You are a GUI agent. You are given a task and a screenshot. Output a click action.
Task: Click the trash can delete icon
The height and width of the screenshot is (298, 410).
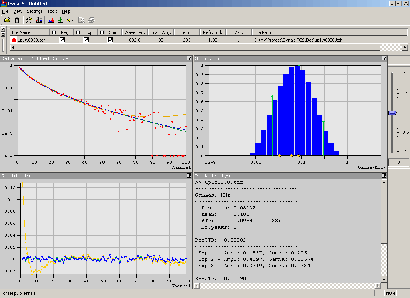17,20
